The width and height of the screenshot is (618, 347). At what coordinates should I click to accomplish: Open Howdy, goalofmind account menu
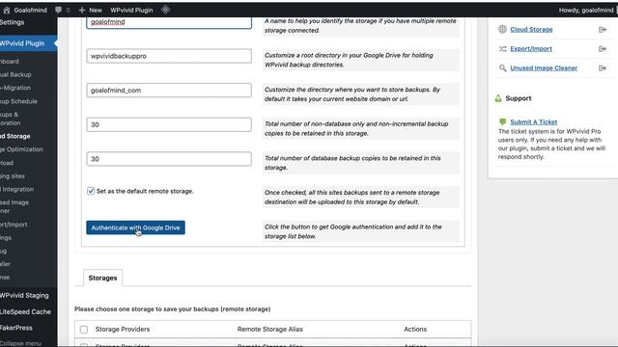click(x=586, y=11)
